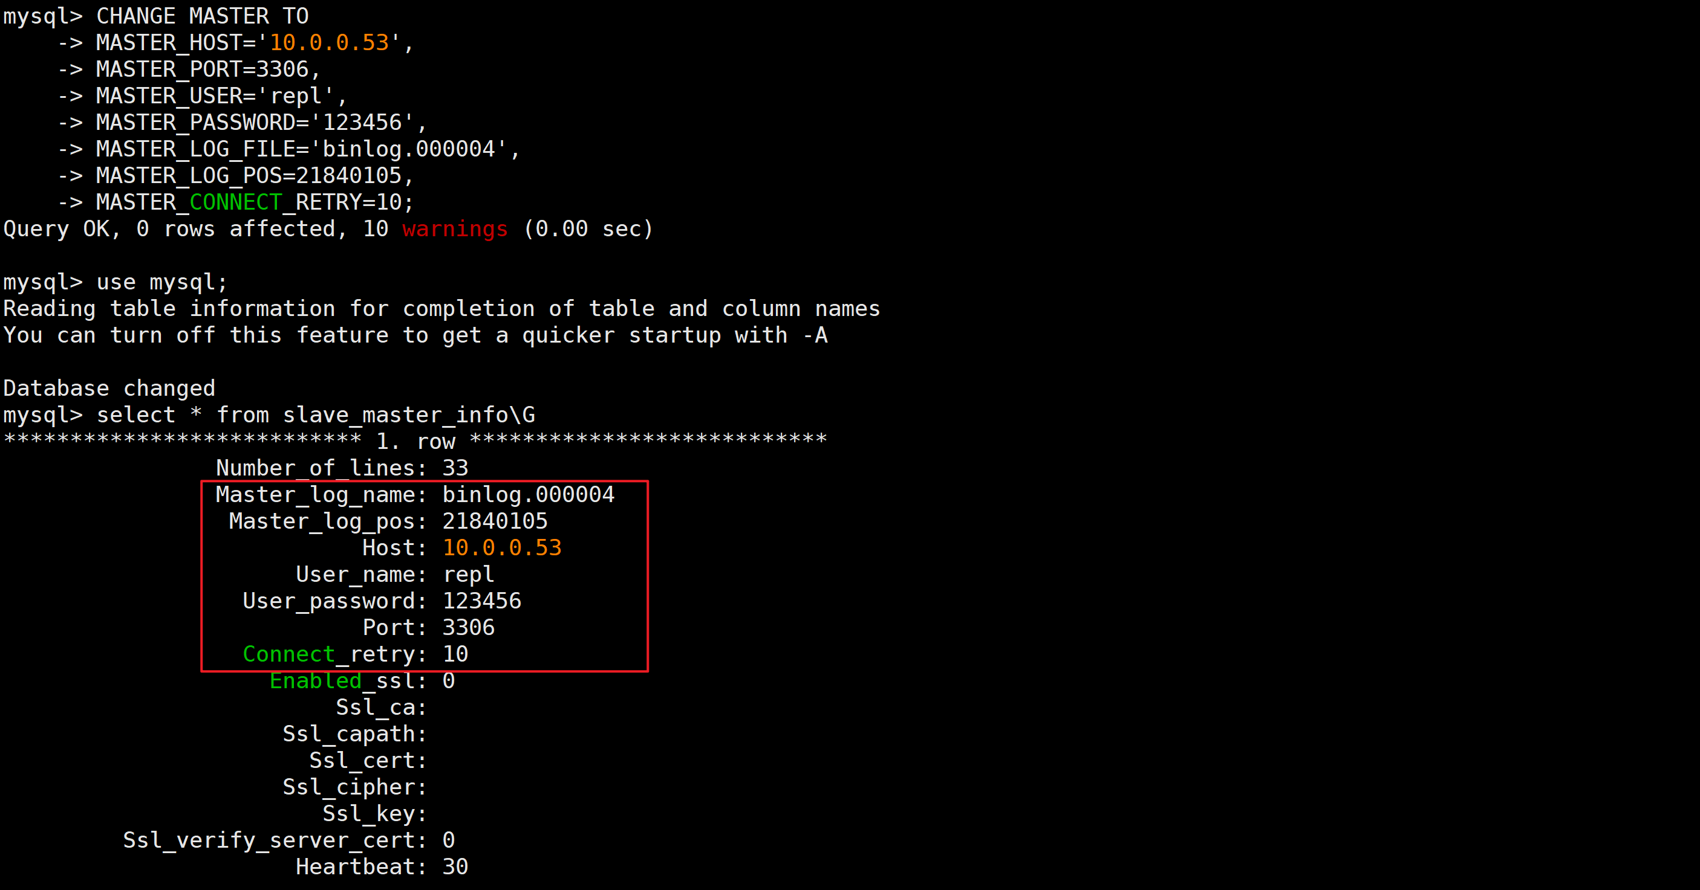1700x890 pixels.
Task: Click the Master_log_name value binlog.000004
Action: click(528, 494)
